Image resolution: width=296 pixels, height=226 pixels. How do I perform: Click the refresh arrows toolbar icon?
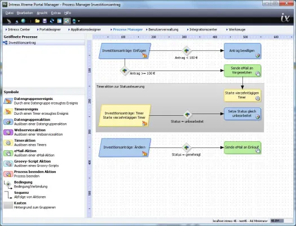click(52, 21)
